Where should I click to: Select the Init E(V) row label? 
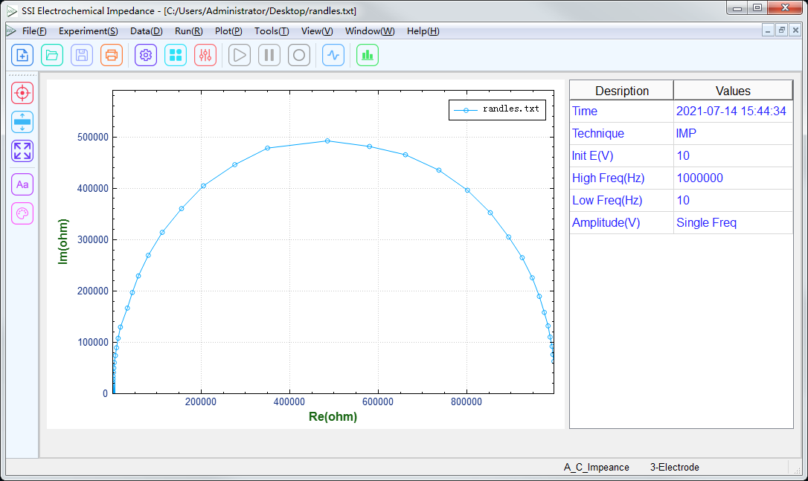pos(621,155)
